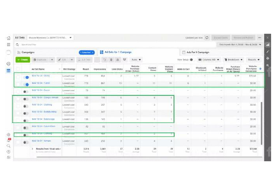The image size is (276, 195).
Task: Turn on the Bodybuilding ad set toggle
Action: click(x=26, y=113)
